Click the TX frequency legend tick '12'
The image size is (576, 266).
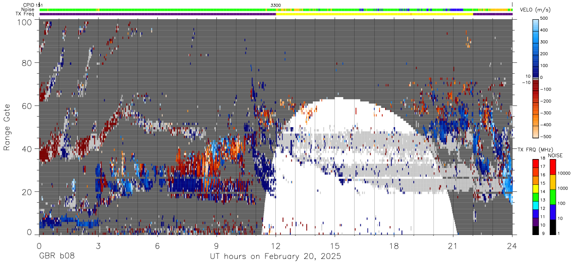coord(542,209)
